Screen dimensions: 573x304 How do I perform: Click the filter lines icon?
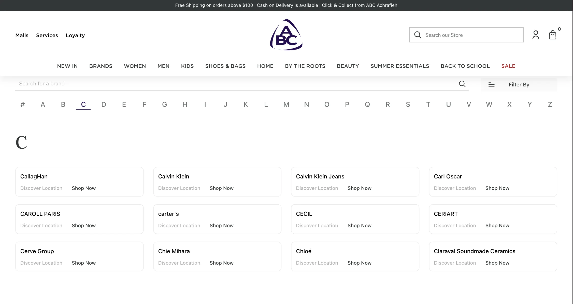[491, 85]
